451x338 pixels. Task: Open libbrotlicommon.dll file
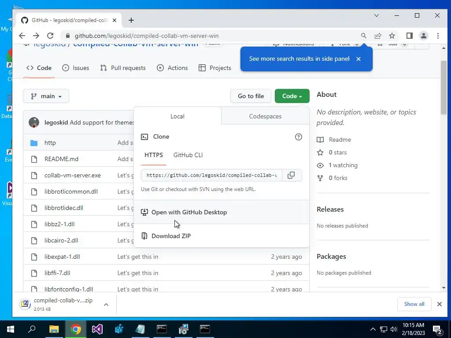pyautogui.click(x=71, y=192)
